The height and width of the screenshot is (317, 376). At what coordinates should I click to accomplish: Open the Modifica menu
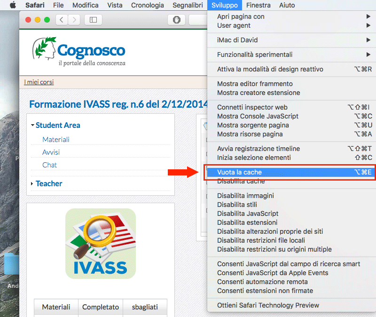(x=86, y=5)
